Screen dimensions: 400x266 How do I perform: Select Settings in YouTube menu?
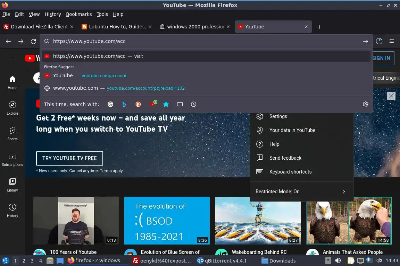[x=301, y=116]
